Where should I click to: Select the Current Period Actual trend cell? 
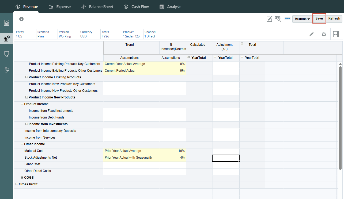click(x=131, y=71)
